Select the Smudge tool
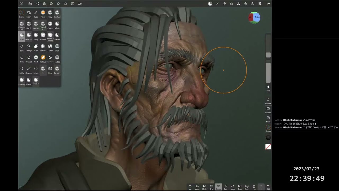Image resolution: width=339 pixels, height=191 pixels. (29, 47)
